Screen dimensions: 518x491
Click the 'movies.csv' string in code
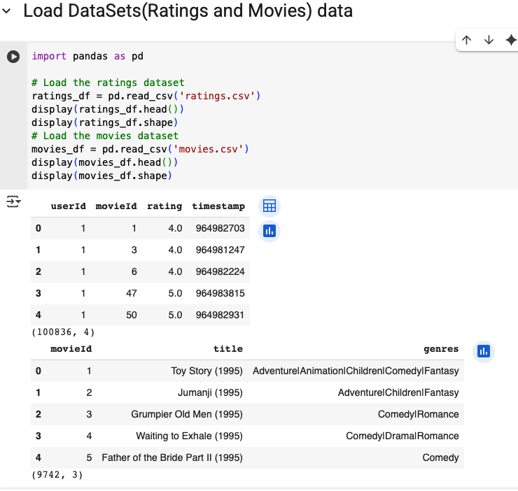[208, 149]
